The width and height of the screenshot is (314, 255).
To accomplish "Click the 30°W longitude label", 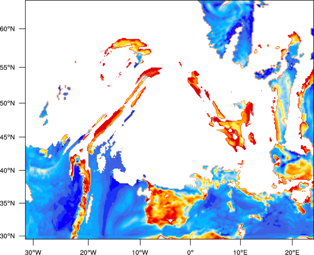I will pyautogui.click(x=33, y=252).
